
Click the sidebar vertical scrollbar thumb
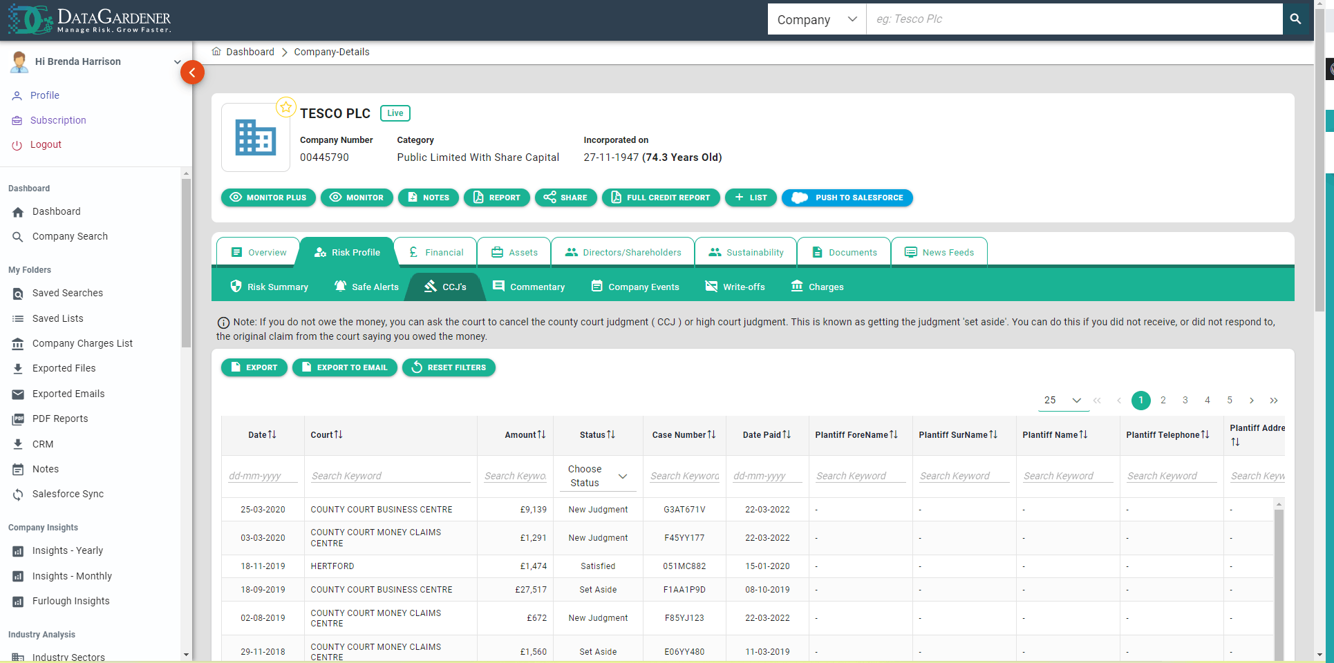tap(186, 262)
